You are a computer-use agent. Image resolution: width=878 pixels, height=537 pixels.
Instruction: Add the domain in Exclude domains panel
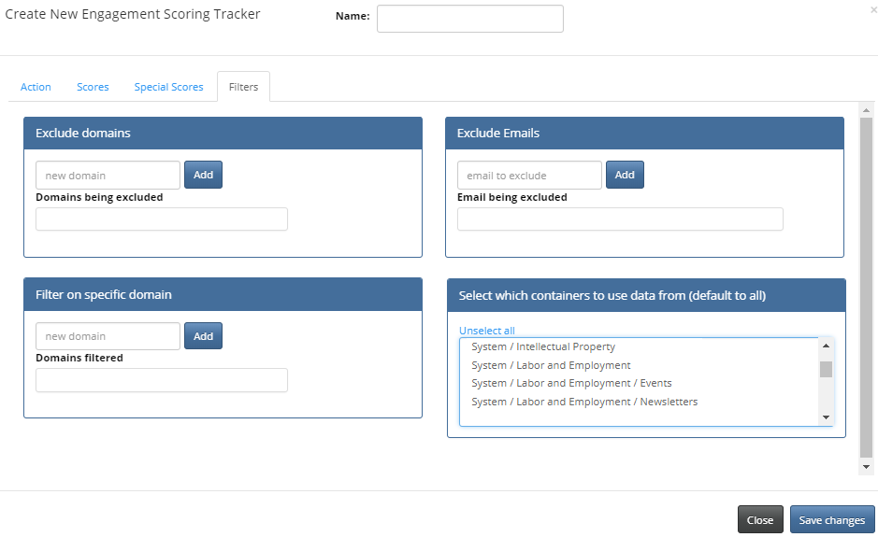(203, 175)
